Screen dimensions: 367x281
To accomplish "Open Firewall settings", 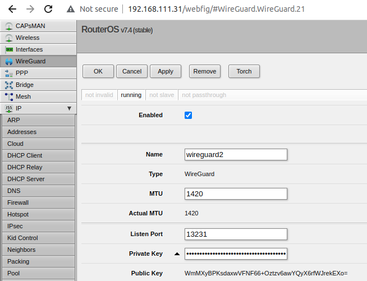I will pyautogui.click(x=38, y=202).
